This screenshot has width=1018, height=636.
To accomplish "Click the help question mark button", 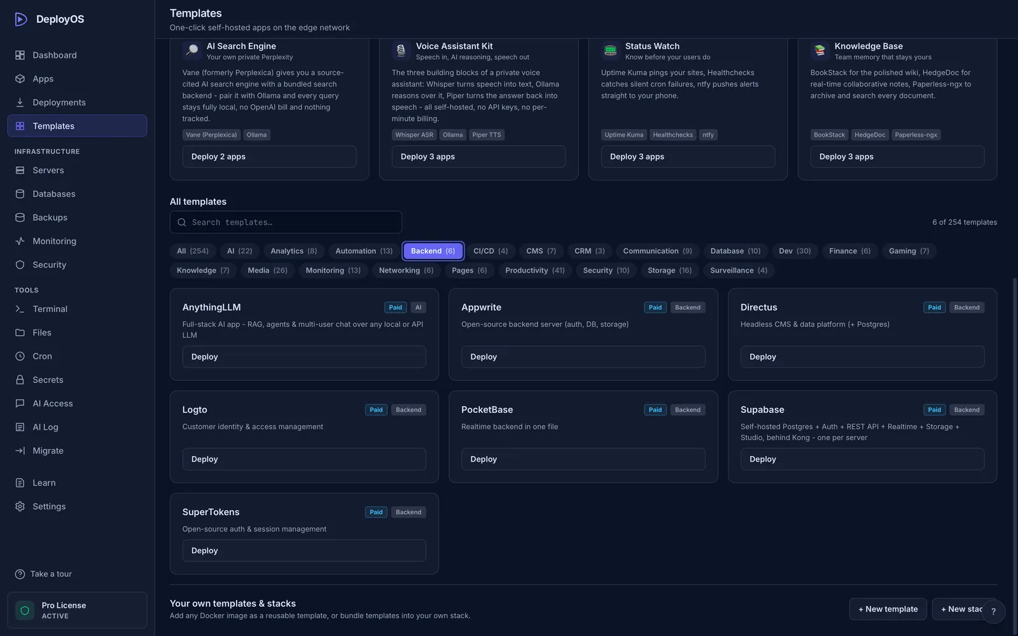I will click(993, 611).
